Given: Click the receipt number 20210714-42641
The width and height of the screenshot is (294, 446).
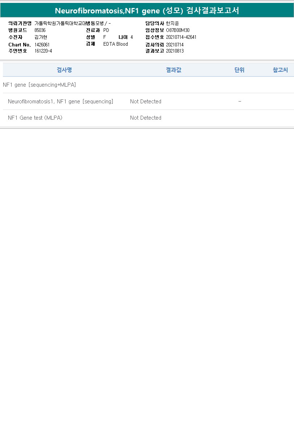Looking at the screenshot, I should coord(181,37).
